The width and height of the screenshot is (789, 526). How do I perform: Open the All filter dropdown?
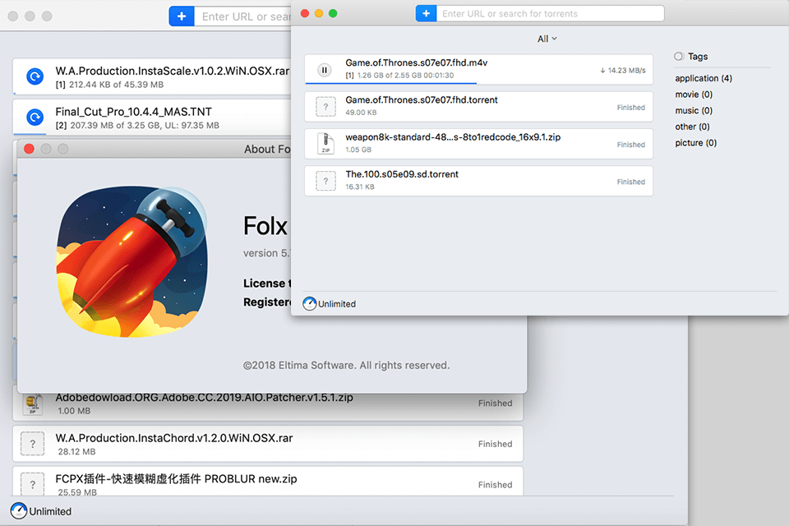coord(547,39)
